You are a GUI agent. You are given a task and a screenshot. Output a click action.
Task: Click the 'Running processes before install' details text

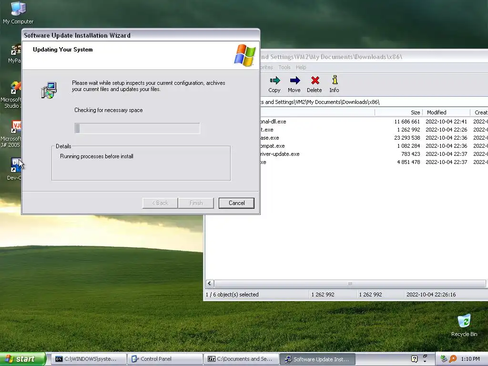pos(96,156)
